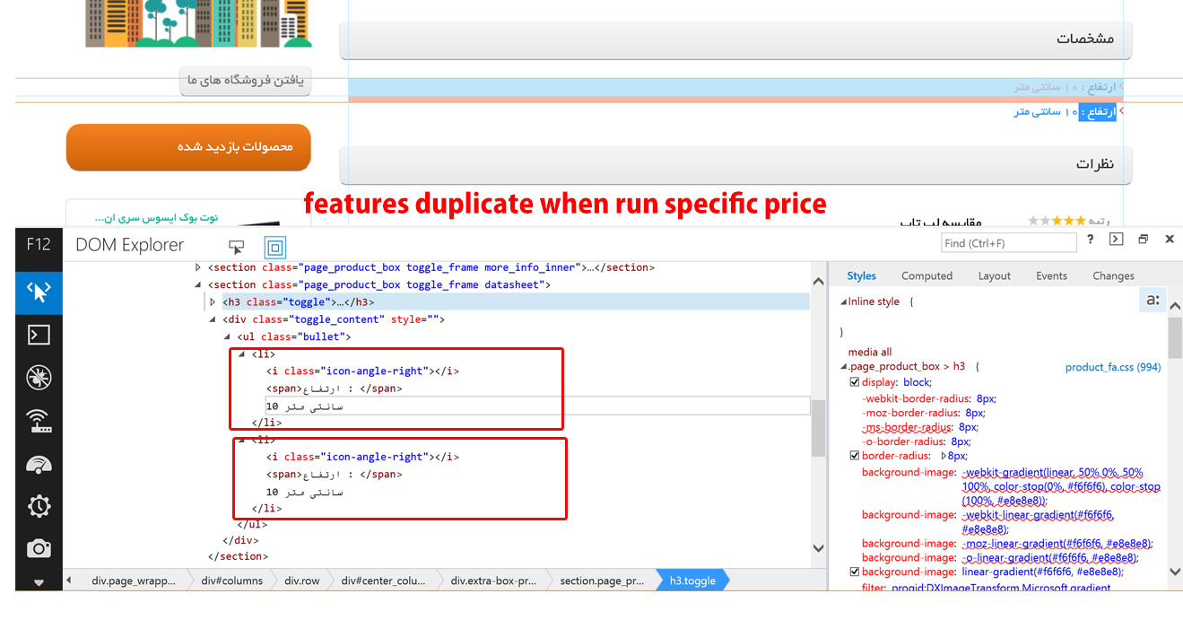Viewport: 1183px width, 620px height.
Task: Open the Debugger bug icon tool
Action: [39, 378]
